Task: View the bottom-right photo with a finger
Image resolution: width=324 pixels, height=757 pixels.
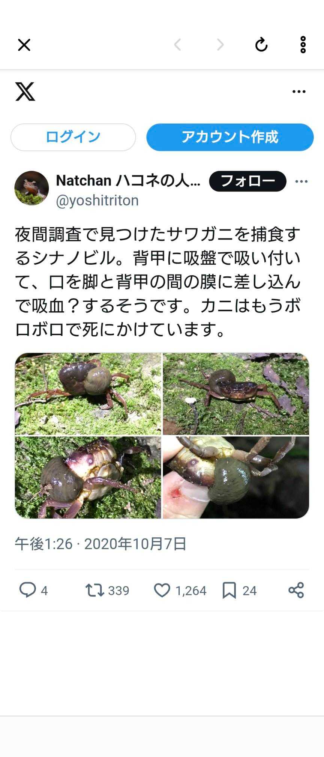Action: (236, 477)
